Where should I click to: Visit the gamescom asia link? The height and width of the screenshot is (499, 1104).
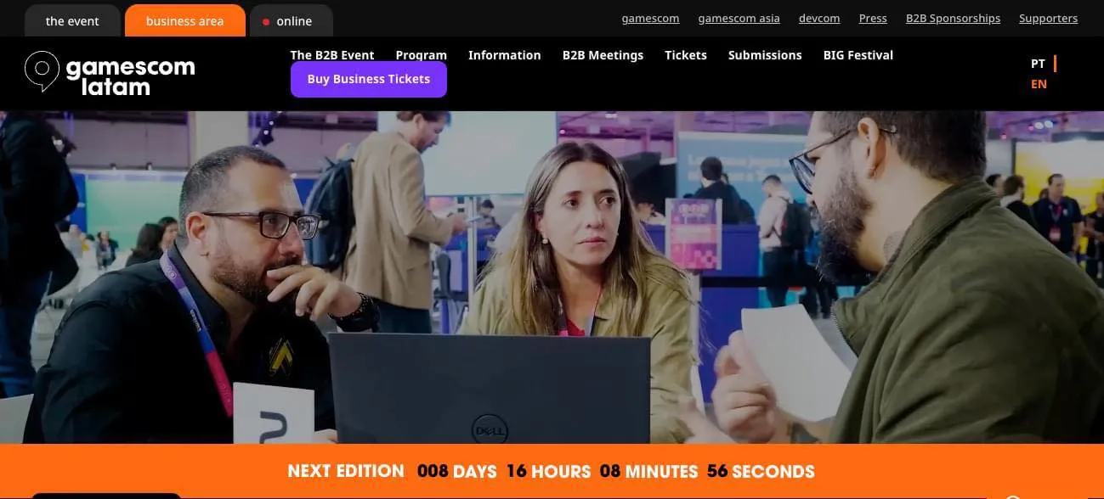pos(739,19)
